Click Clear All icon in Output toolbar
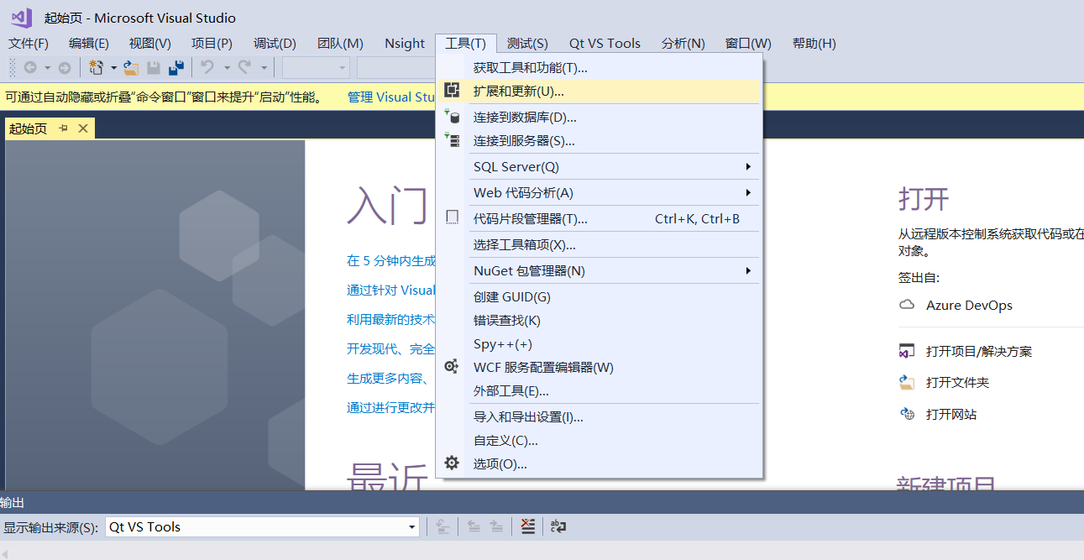This screenshot has height=560, width=1084. [x=527, y=526]
